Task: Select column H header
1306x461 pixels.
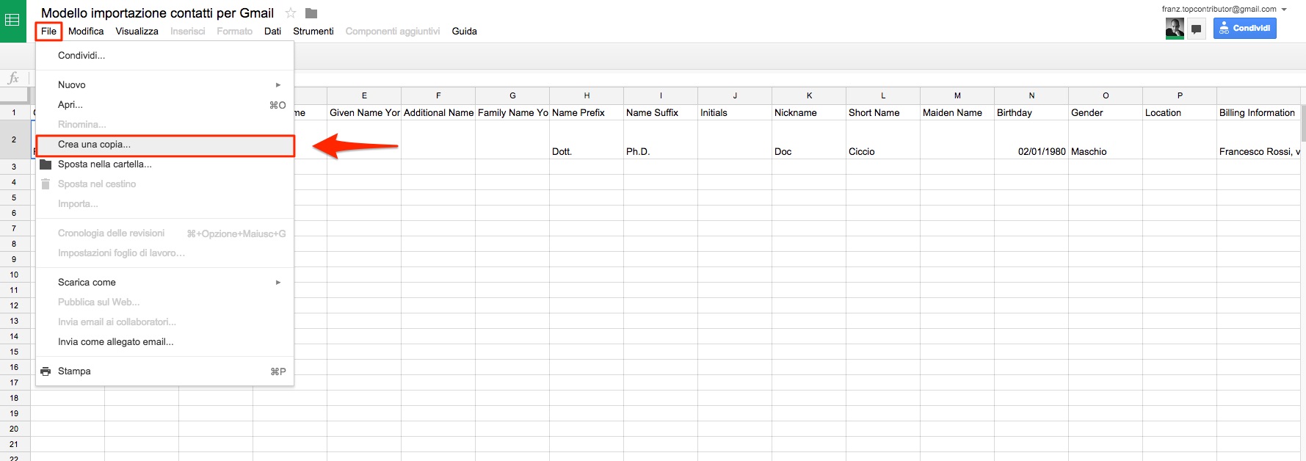Action: click(x=587, y=95)
